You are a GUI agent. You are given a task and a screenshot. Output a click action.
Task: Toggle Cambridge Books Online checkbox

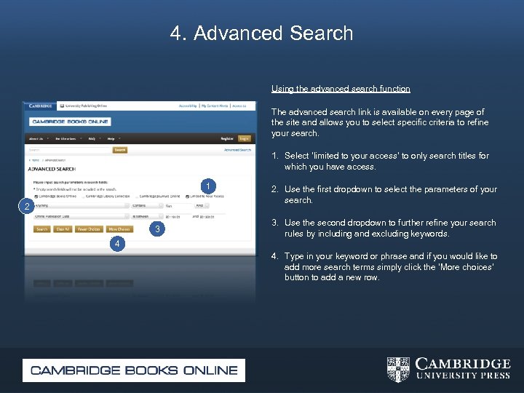(36, 196)
